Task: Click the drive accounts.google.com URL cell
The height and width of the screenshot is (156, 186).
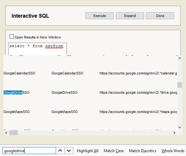Action: 138,92
